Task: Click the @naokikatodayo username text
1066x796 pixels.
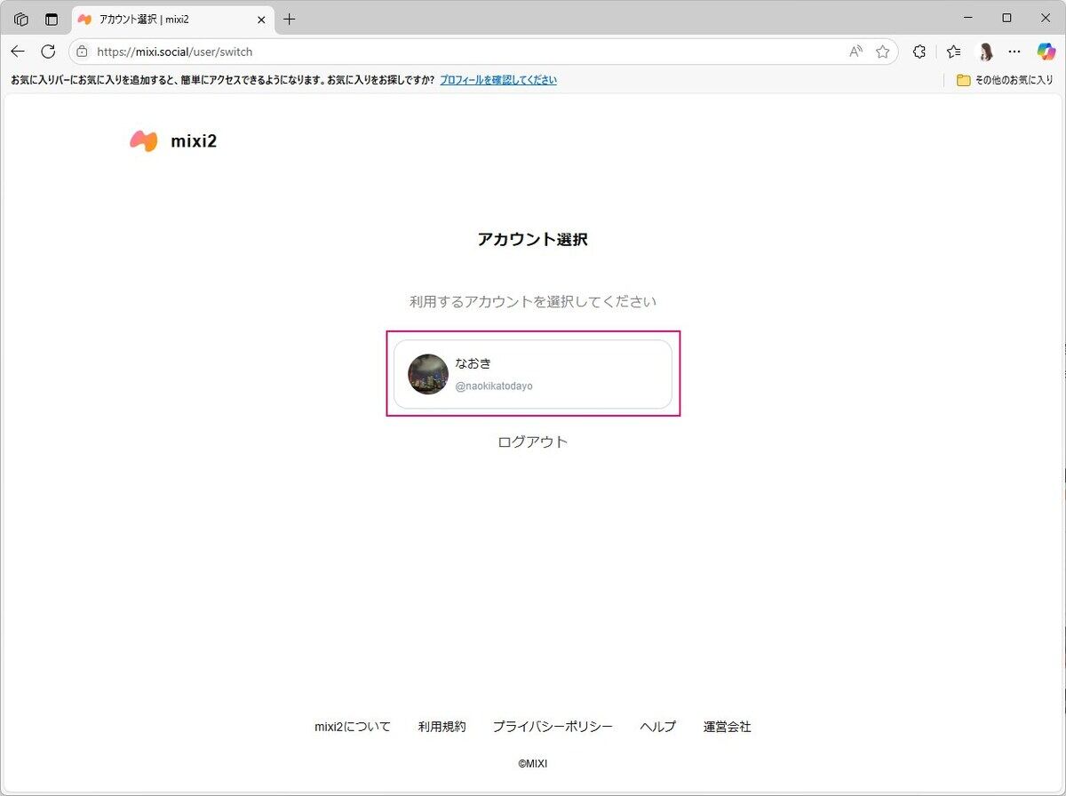Action: tap(494, 386)
